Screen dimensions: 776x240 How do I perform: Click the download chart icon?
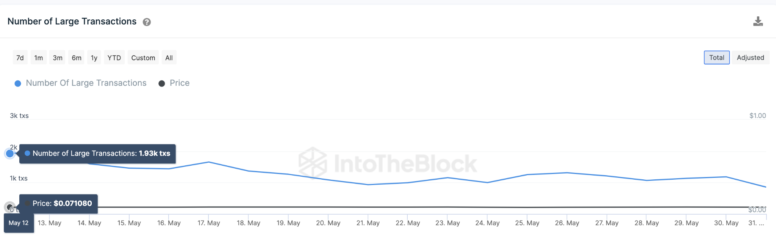click(x=758, y=22)
